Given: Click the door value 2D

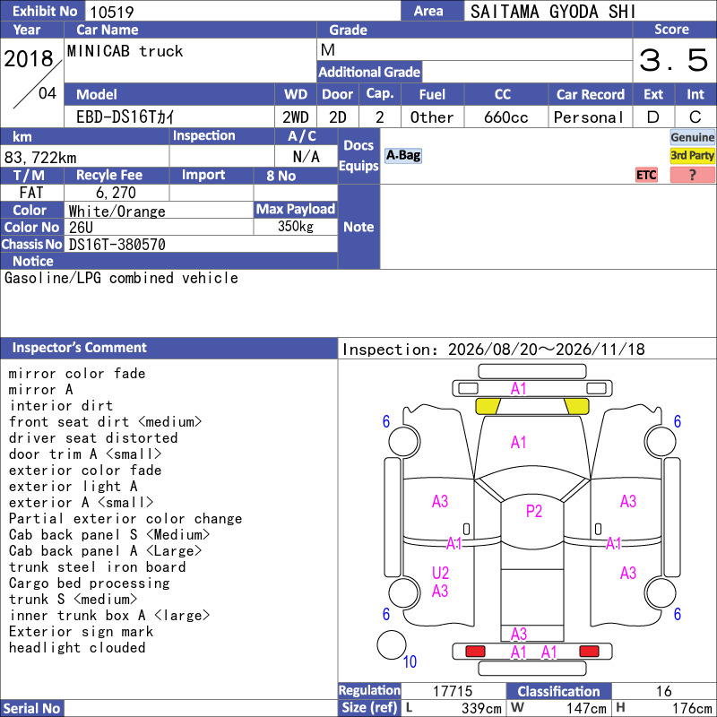Looking at the screenshot, I should [x=338, y=117].
